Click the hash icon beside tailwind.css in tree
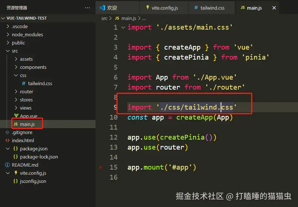This screenshot has height=207, width=298. tap(24, 83)
